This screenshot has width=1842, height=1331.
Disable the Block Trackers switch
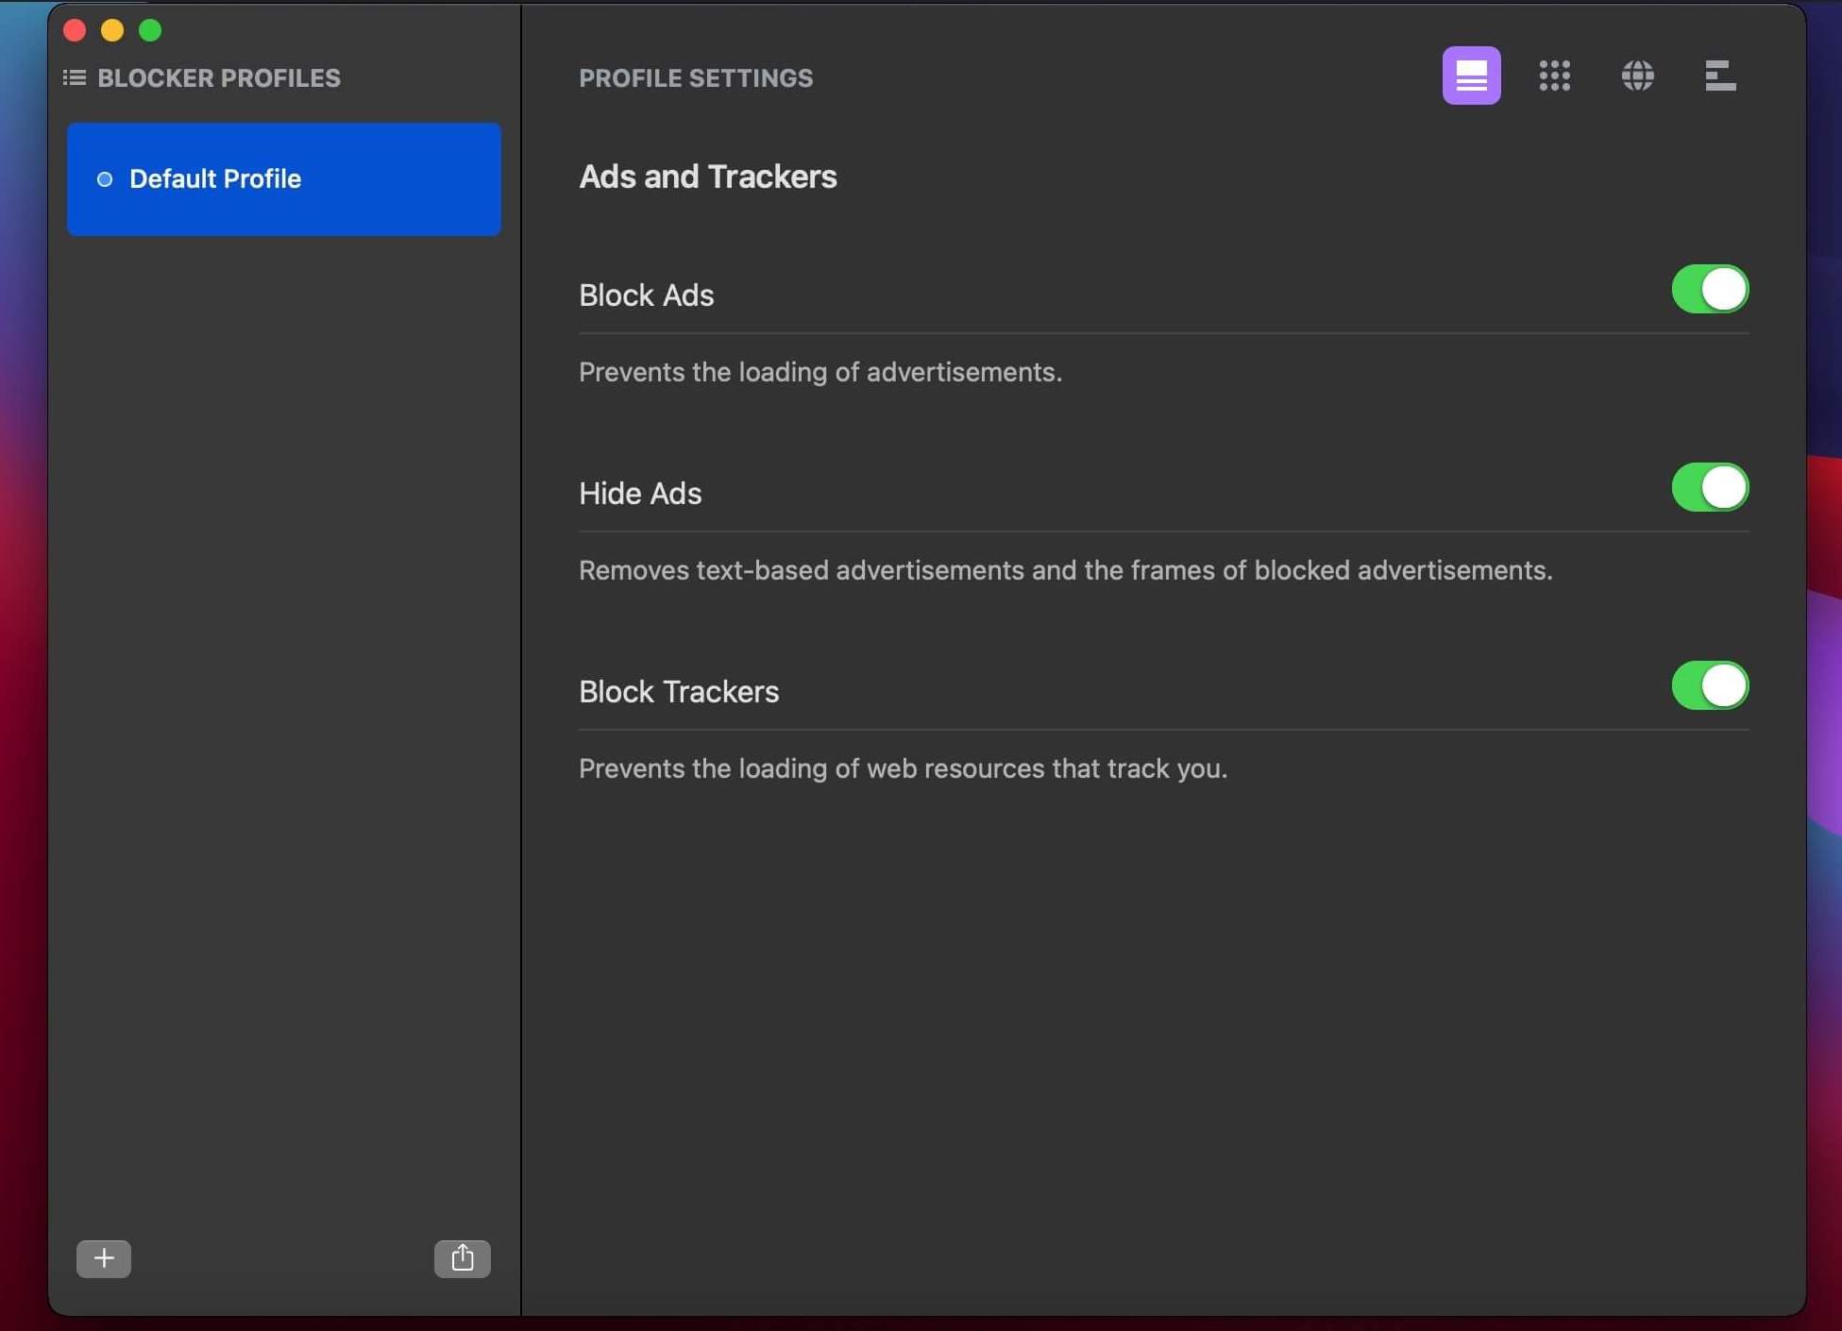1710,685
